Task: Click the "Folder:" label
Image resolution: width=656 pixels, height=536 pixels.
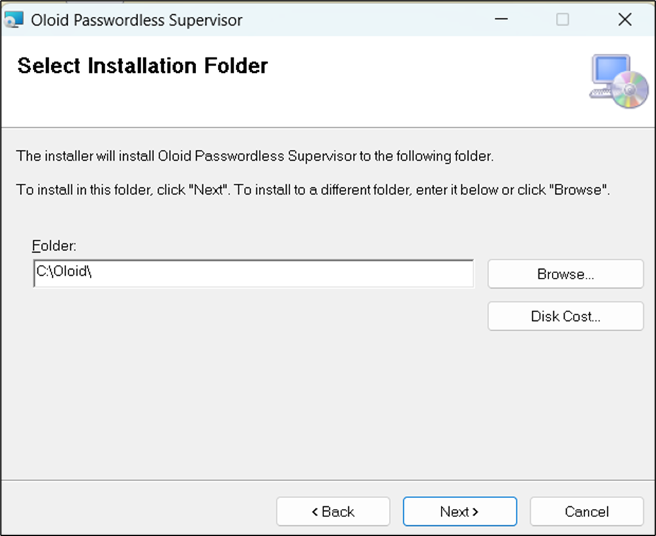Action: click(x=54, y=245)
